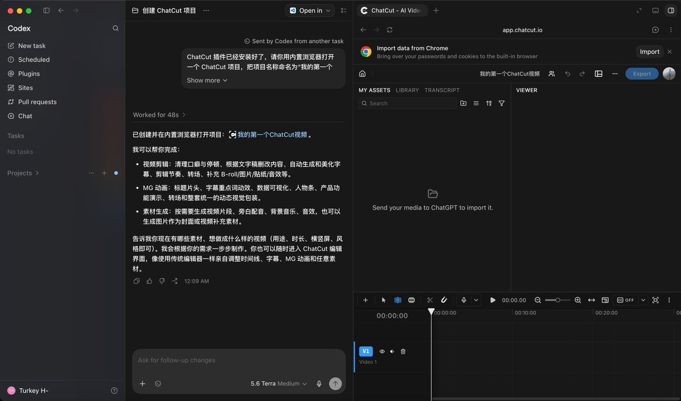681x401 pixels.
Task: Expand the Show more message toggle
Action: [207, 80]
